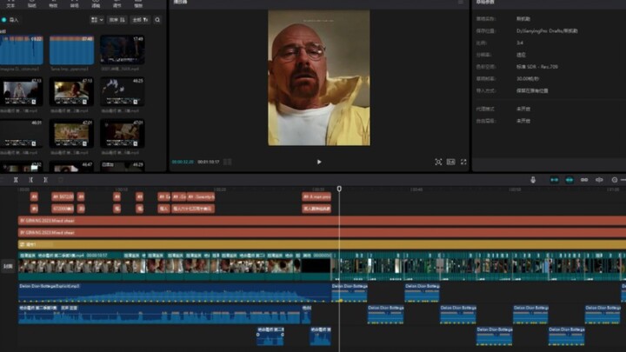Open the 排序 sort options

(x=117, y=19)
